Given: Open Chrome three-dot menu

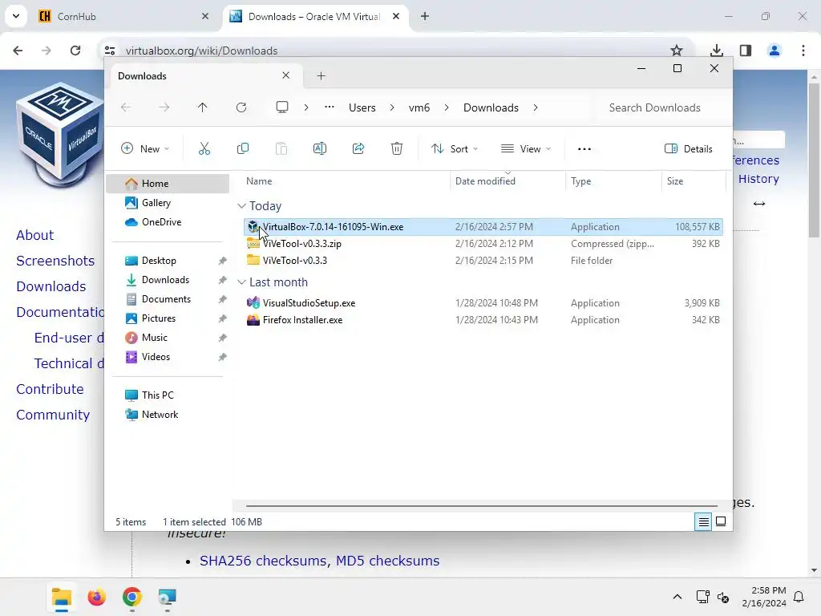Looking at the screenshot, I should [x=803, y=51].
